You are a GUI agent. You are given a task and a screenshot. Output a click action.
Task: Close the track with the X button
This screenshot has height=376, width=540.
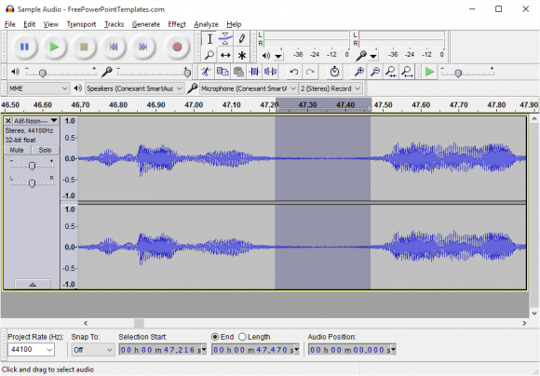tap(8, 121)
